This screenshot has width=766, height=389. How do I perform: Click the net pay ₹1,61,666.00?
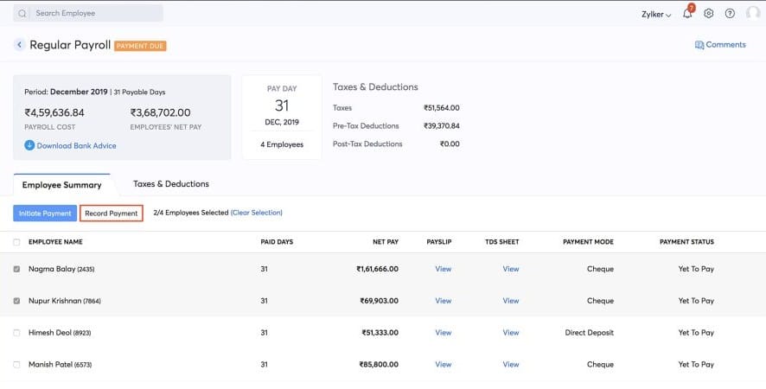(x=377, y=269)
